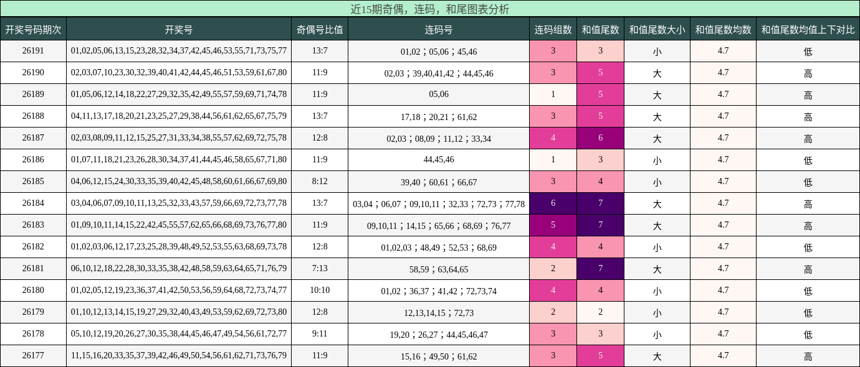Click the 连码号 cell 01,02；05,06；45,46

tap(439, 52)
